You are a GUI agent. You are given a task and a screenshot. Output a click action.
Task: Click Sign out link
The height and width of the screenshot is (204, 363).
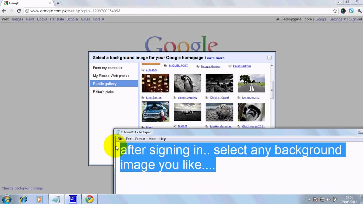356,19
